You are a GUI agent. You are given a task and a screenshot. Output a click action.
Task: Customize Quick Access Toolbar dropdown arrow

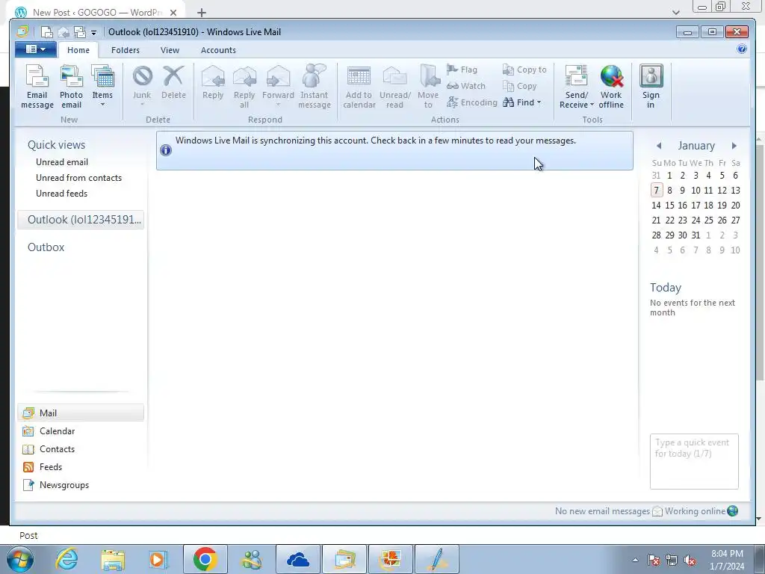tap(93, 33)
